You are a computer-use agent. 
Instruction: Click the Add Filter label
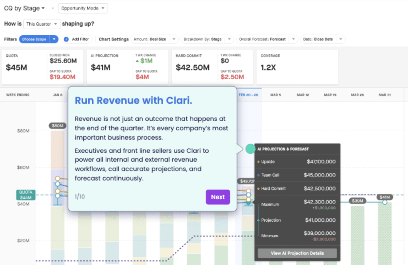point(80,39)
